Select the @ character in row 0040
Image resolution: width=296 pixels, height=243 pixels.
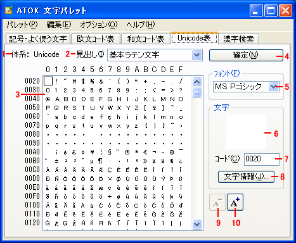(48, 99)
